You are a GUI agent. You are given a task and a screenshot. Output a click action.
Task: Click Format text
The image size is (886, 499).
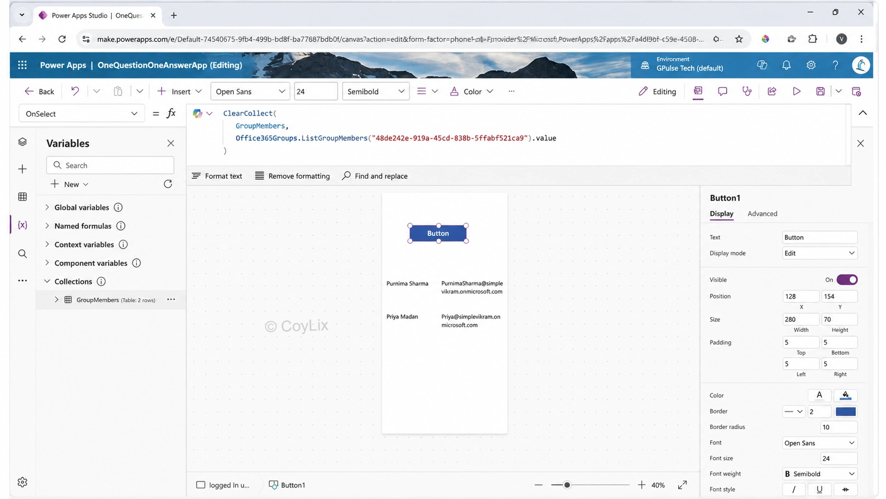tap(217, 176)
